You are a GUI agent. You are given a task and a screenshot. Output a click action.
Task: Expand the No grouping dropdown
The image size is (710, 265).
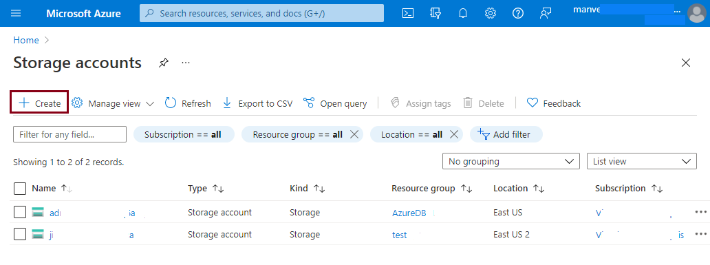click(511, 161)
